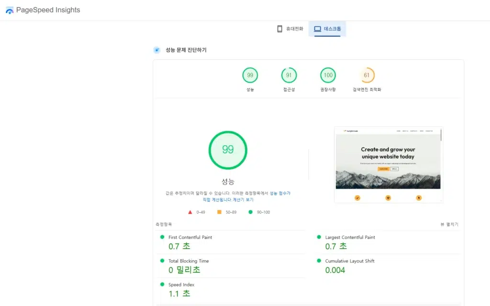Switch to the 휴대전화 tab
This screenshot has width=490, height=306.
point(289,29)
